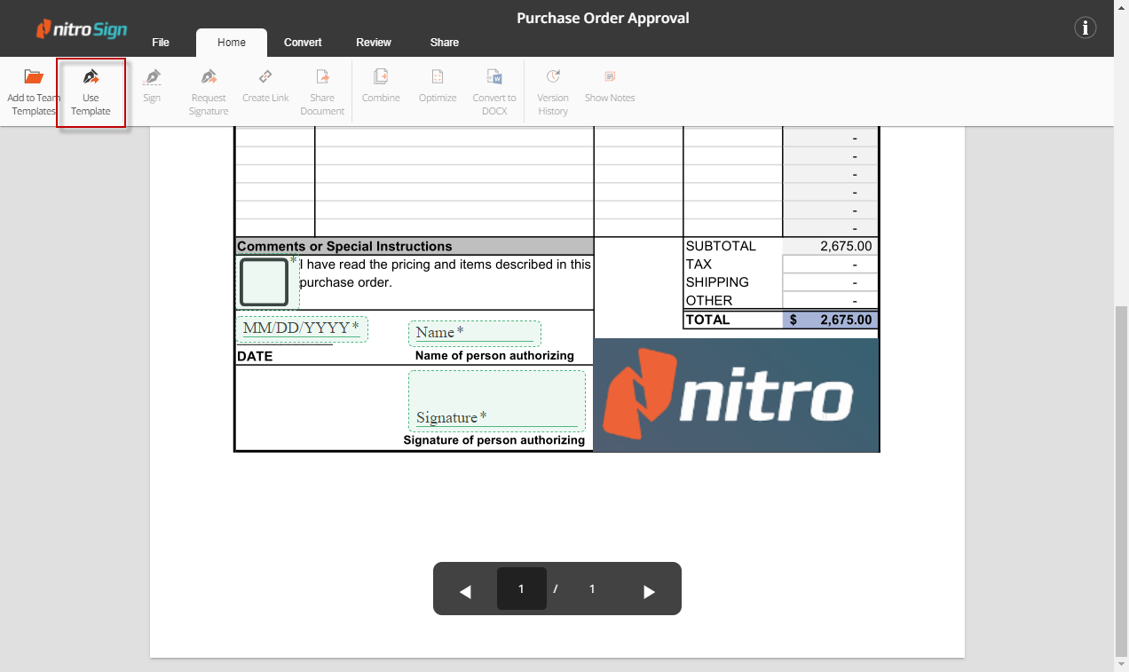Go to the next page arrow
1129x672 pixels.
649,591
